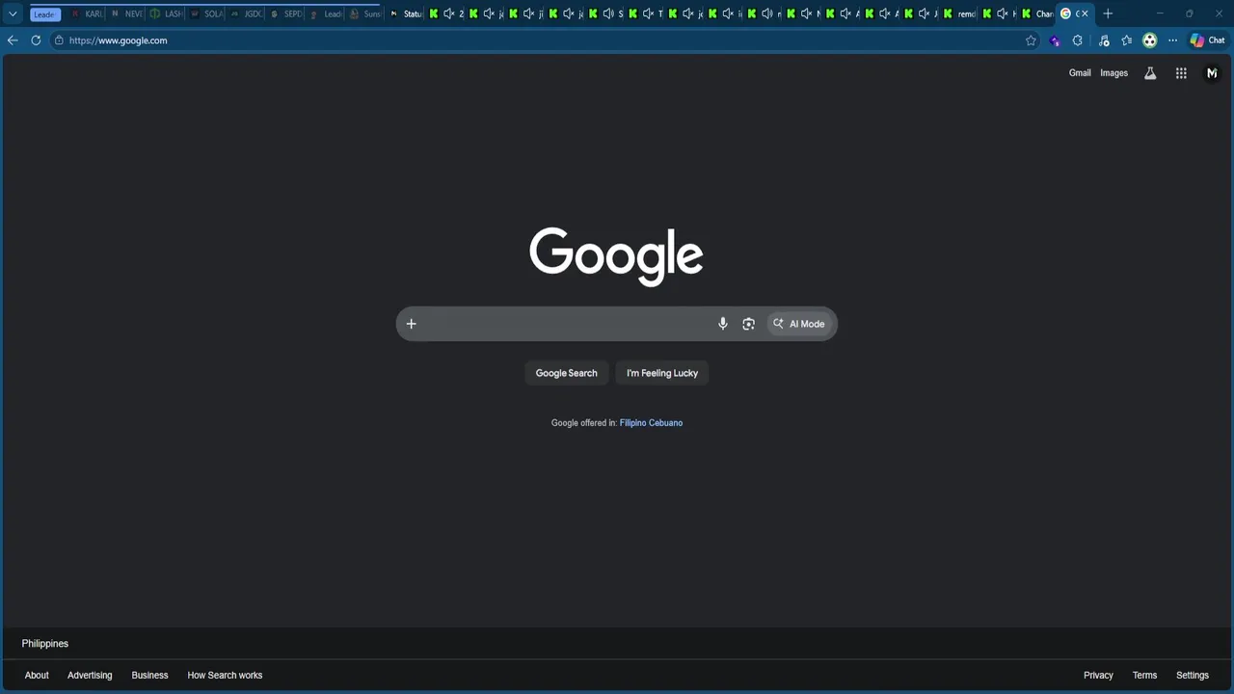Open the Google account avatar M
1234x694 pixels.
[x=1212, y=73]
